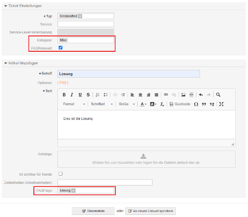248x217 pixels.
Task: Apply italic formatting to text
Action: click(72, 95)
